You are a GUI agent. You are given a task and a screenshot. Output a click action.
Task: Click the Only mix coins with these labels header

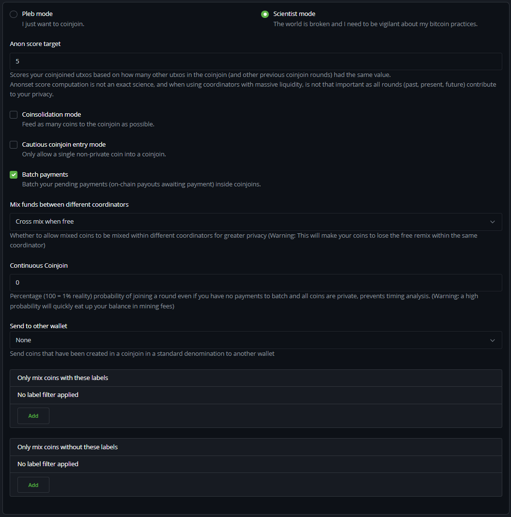coord(62,378)
